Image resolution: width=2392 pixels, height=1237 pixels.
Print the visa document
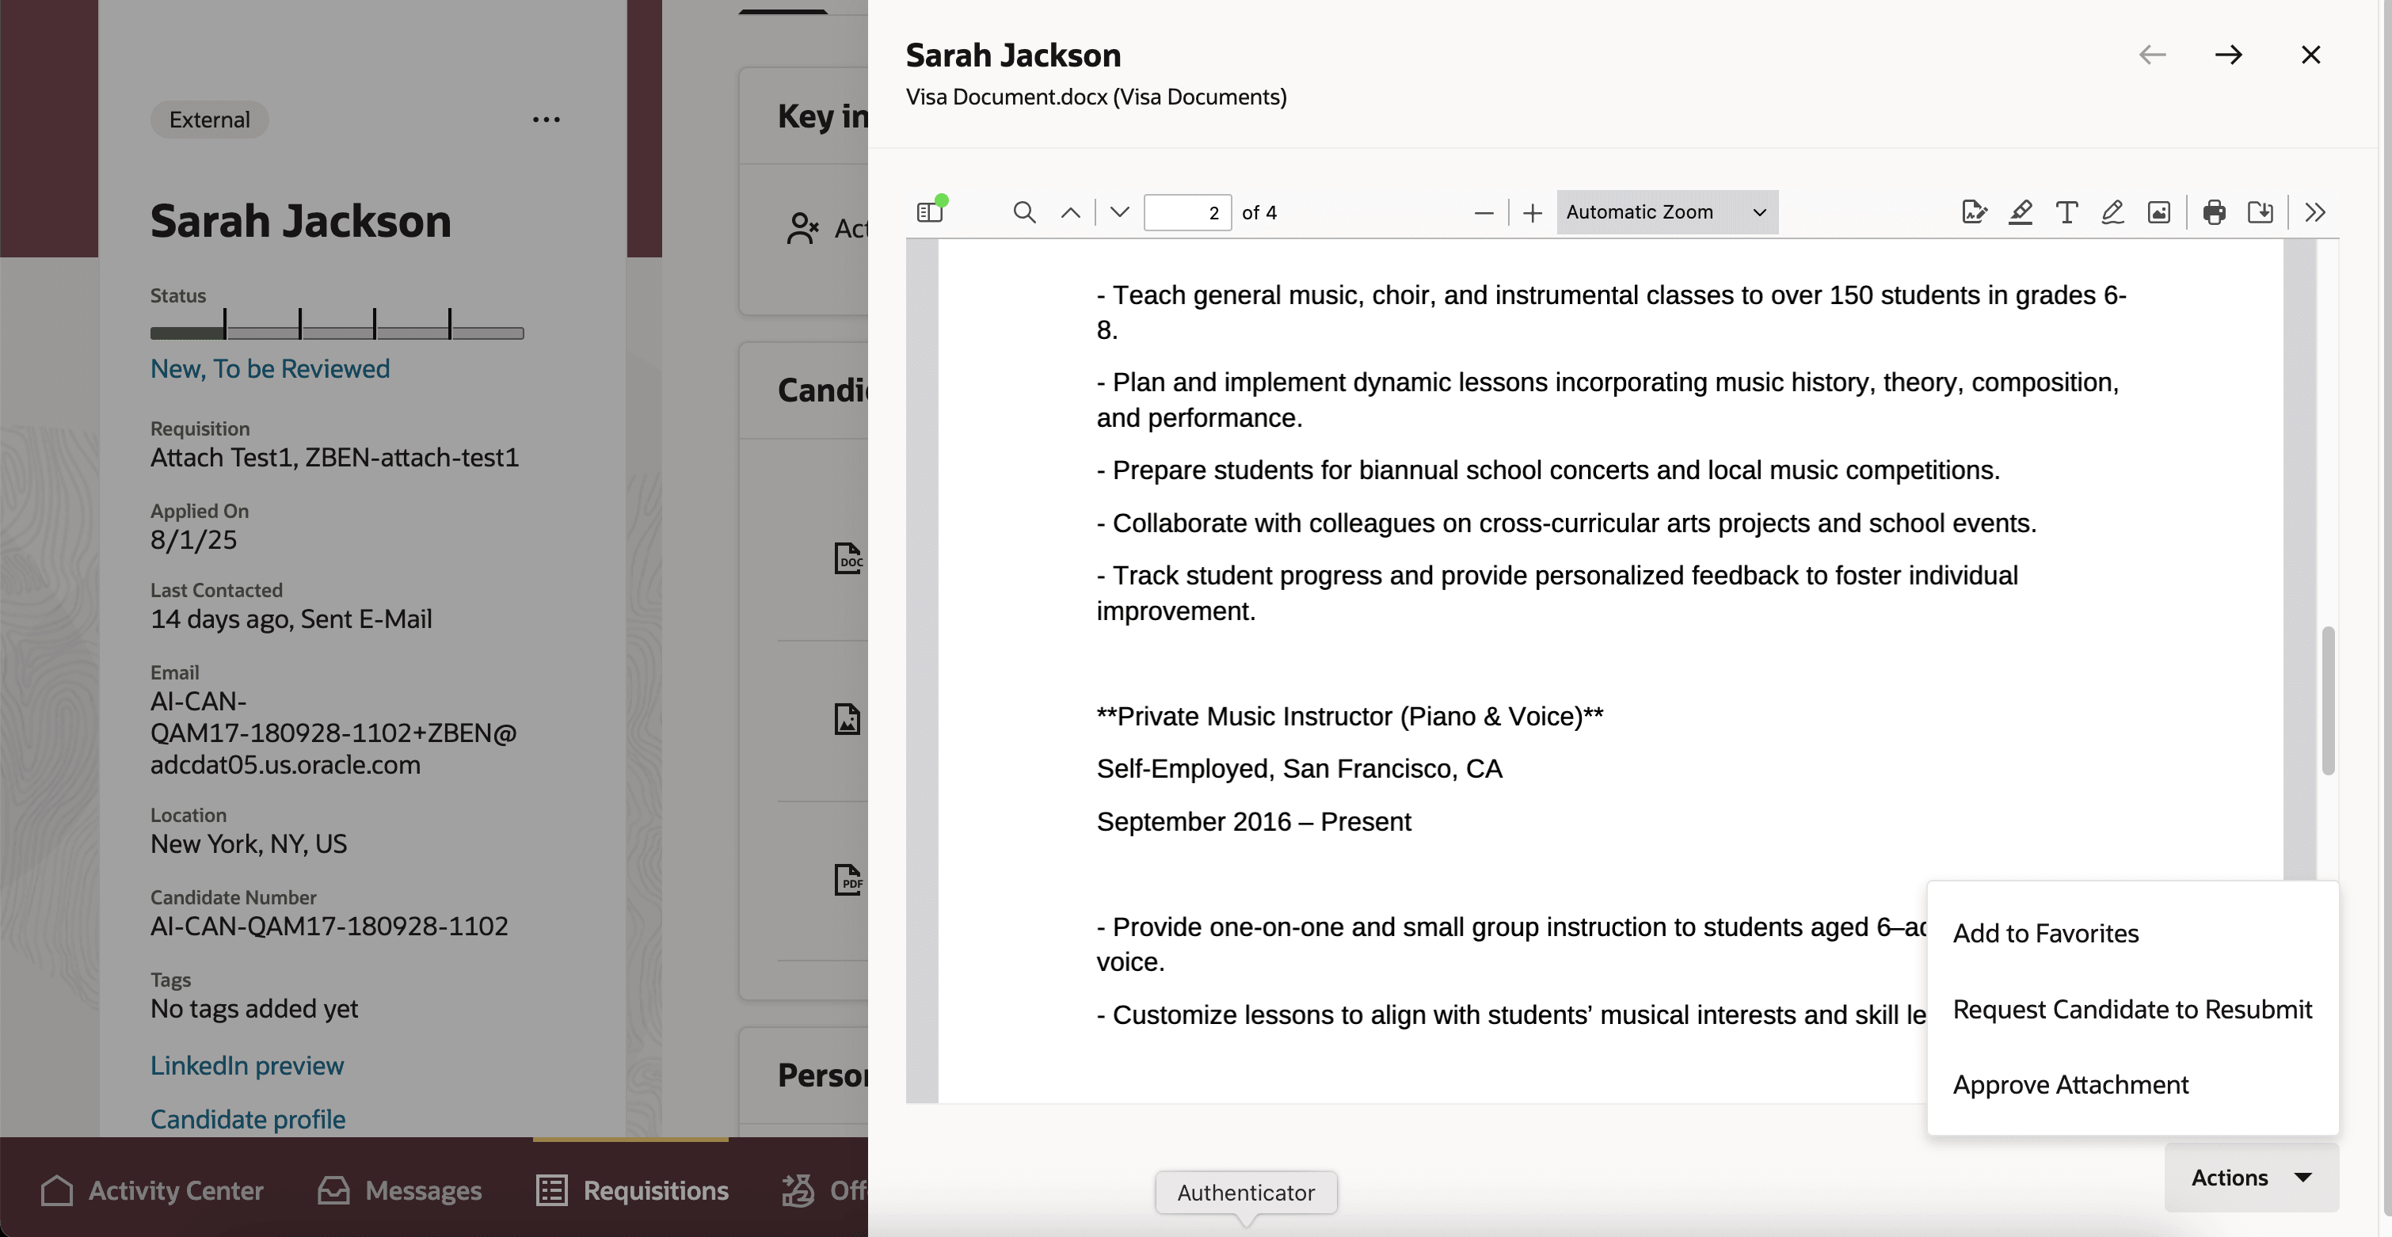pos(2214,213)
